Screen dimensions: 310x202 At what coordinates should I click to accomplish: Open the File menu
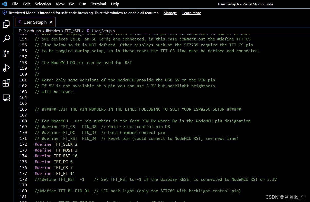pos(15,4)
